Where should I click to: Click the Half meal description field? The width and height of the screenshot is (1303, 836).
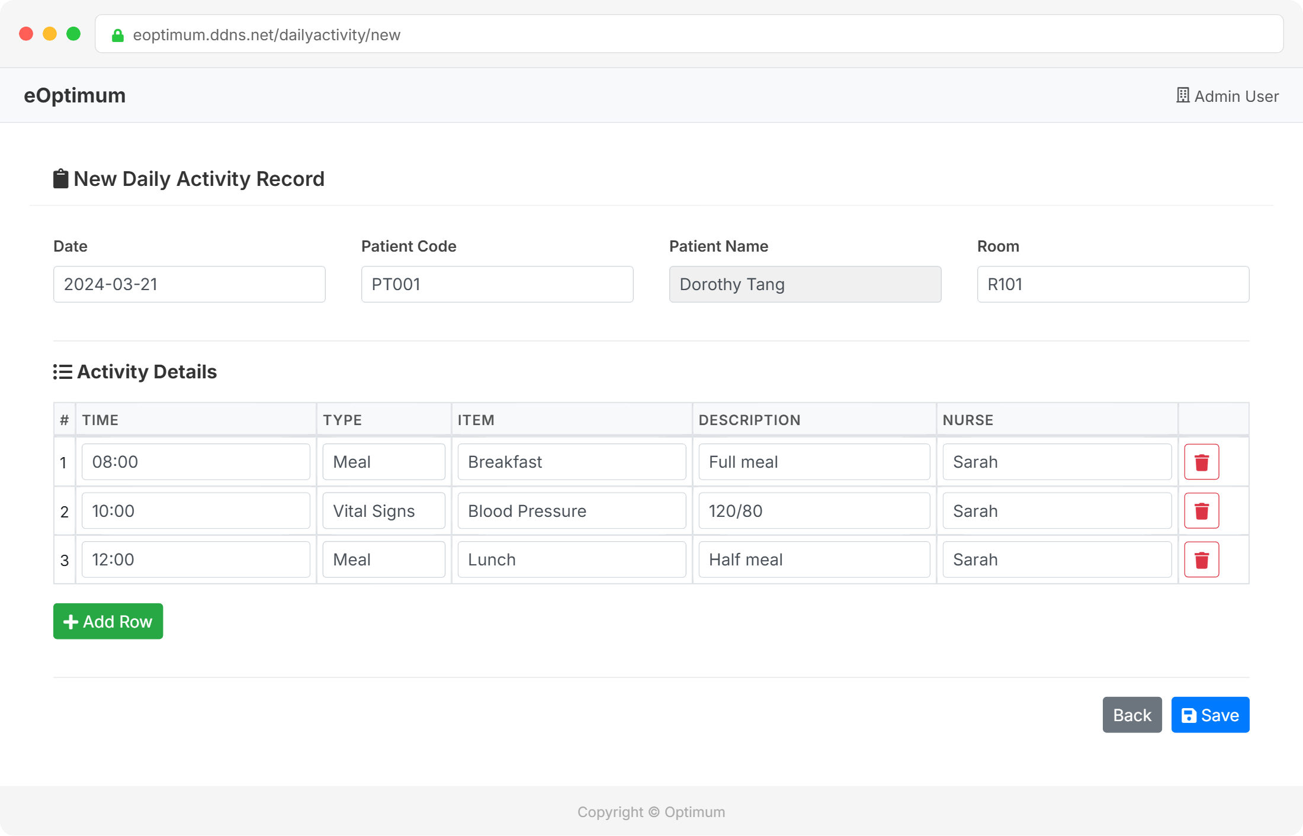pos(814,560)
